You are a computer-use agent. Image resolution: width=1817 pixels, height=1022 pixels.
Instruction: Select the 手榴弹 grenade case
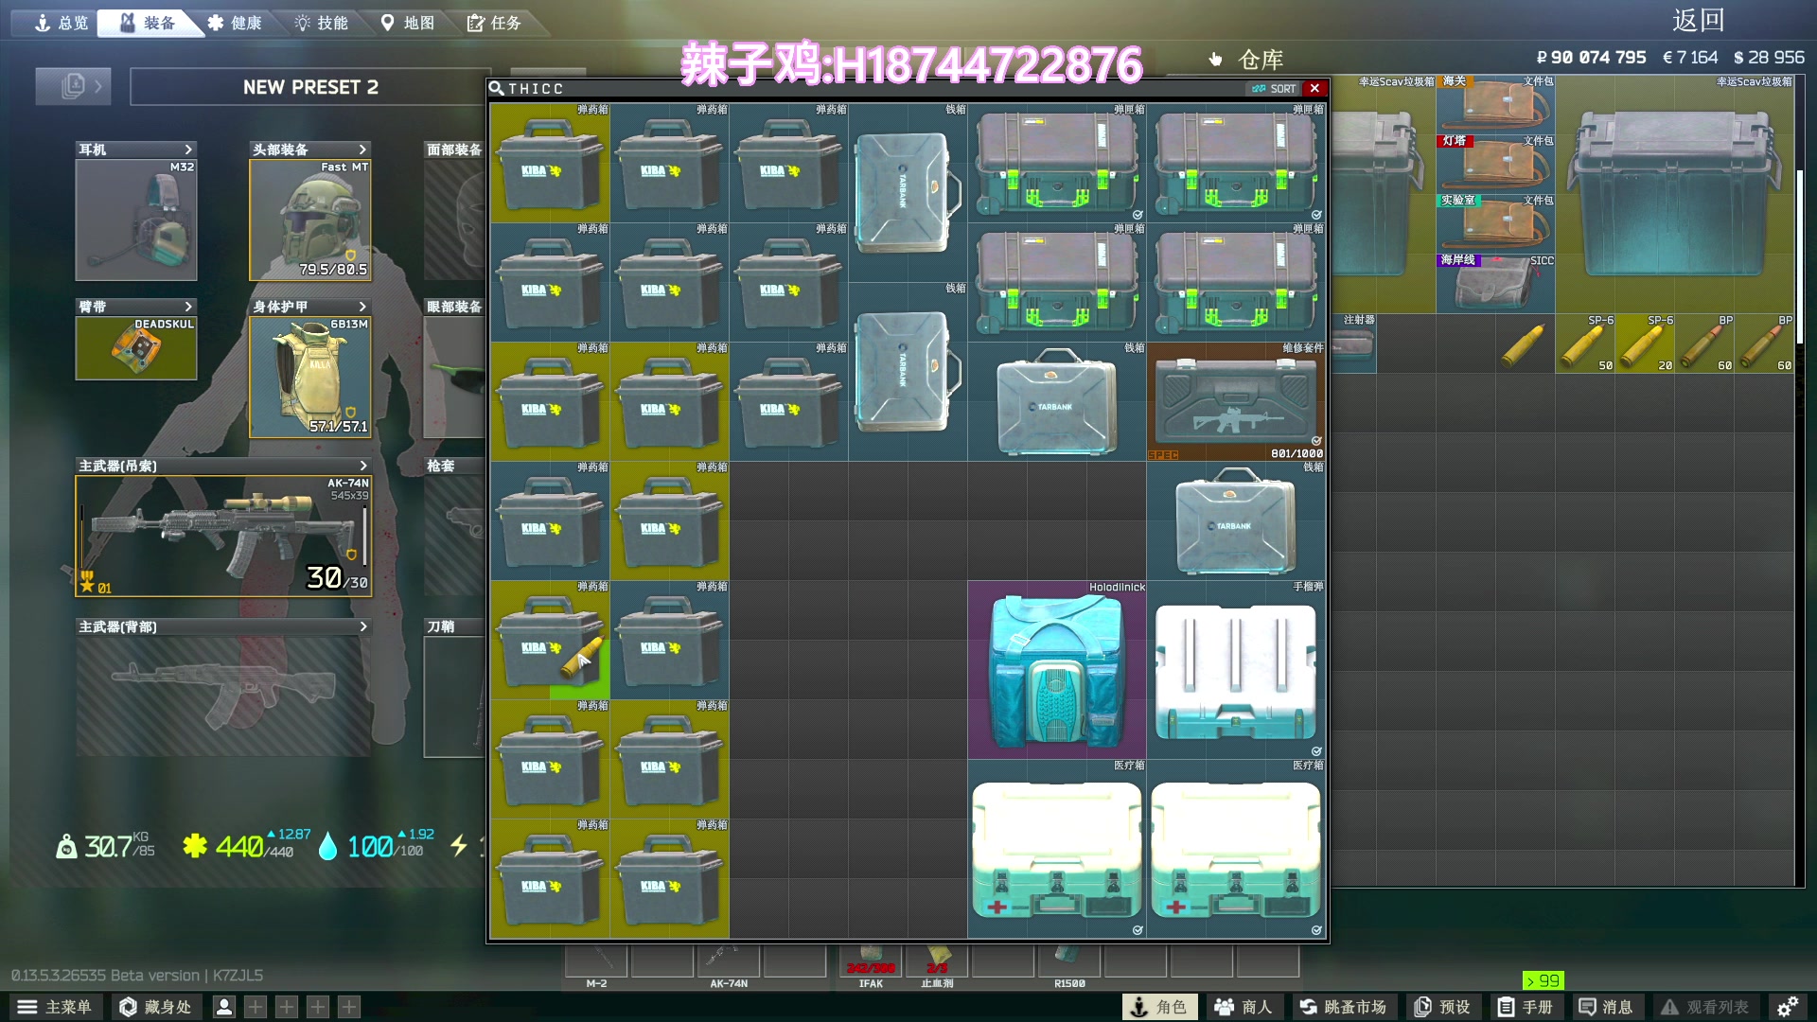pyautogui.click(x=1236, y=669)
